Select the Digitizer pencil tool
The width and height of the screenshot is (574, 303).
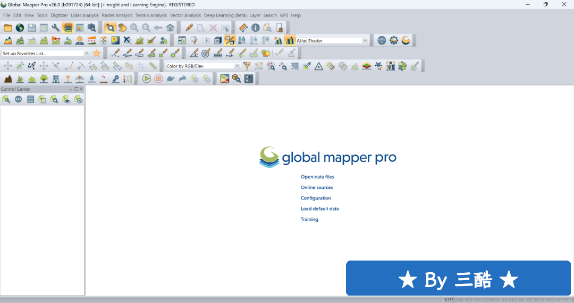pos(189,28)
